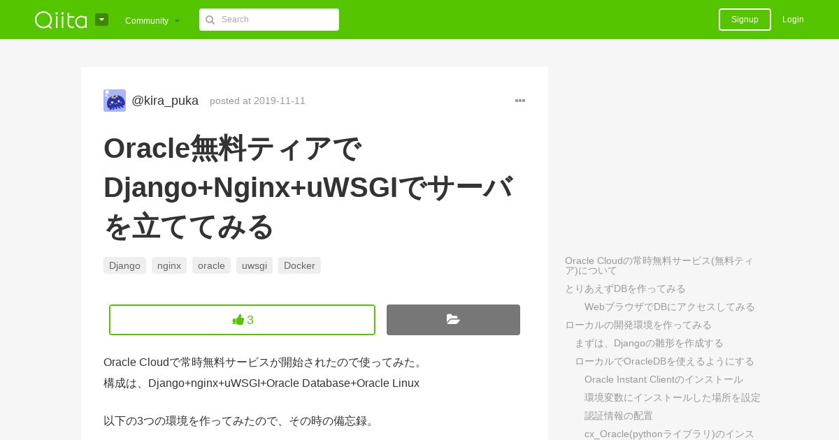Click the article title heading

pos(309,187)
